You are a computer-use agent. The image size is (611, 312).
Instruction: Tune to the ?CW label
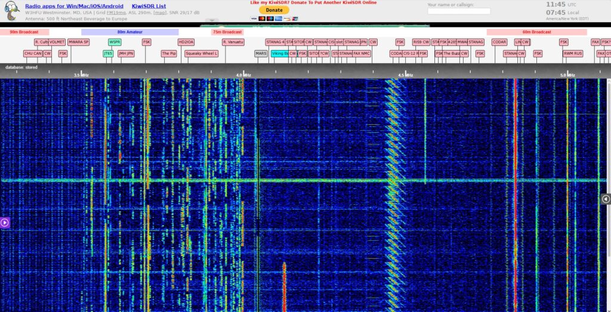[324, 54]
